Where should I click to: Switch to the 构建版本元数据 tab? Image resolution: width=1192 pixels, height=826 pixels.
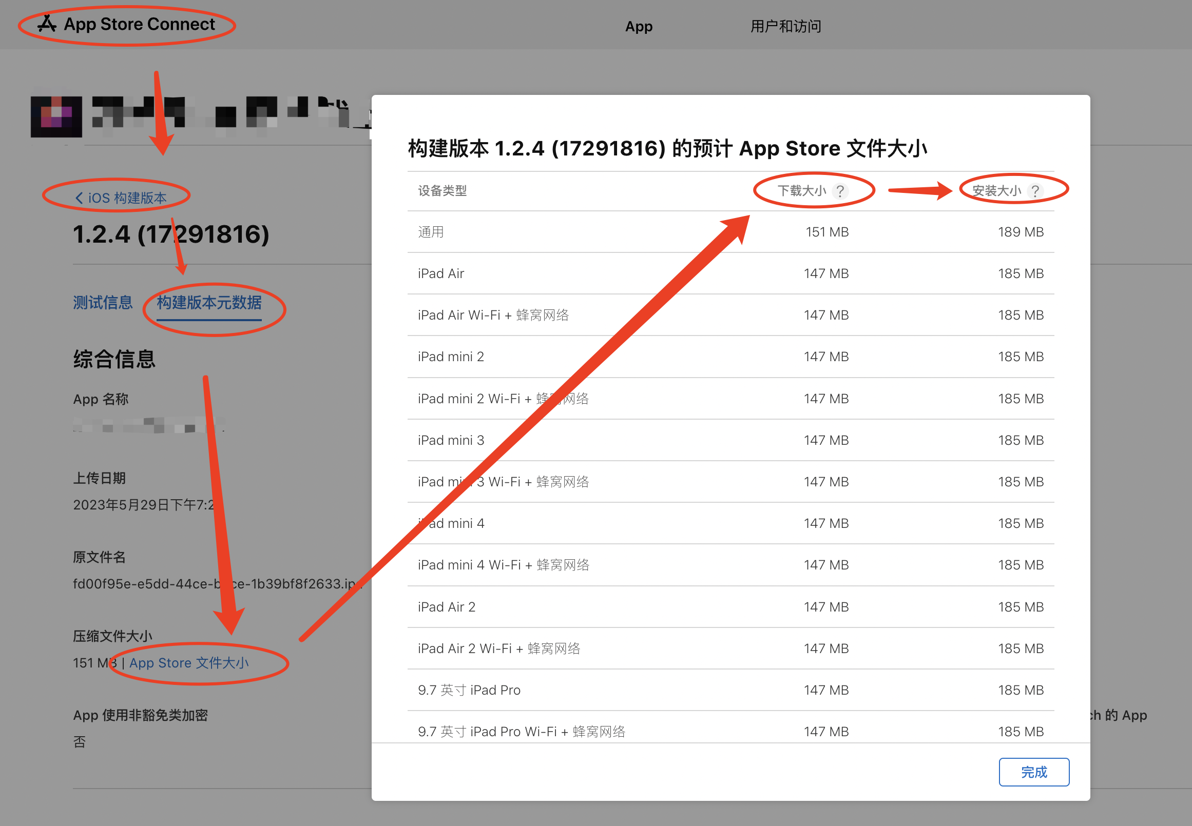(x=209, y=302)
